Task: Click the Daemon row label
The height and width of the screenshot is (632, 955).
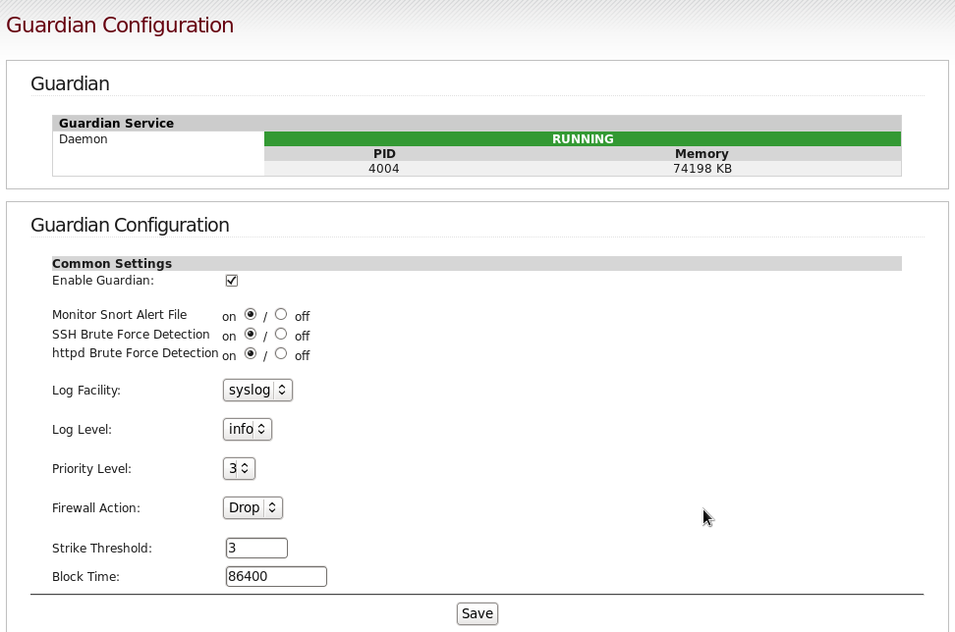Action: coord(83,138)
